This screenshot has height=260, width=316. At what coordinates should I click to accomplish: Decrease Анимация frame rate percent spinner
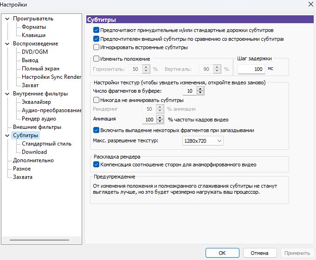click(160, 121)
